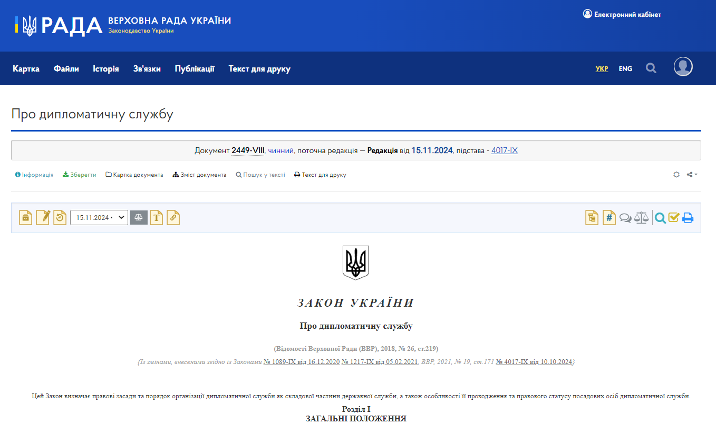
Task: Copy document link using the link icon
Action: point(173,217)
